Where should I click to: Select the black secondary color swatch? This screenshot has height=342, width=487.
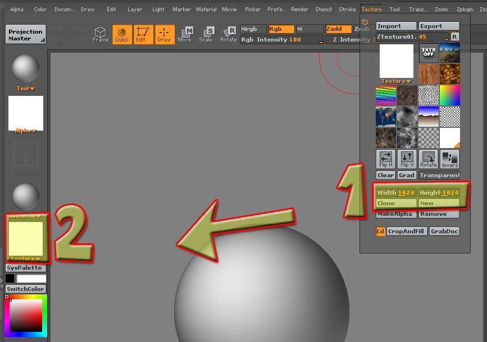click(x=10, y=279)
